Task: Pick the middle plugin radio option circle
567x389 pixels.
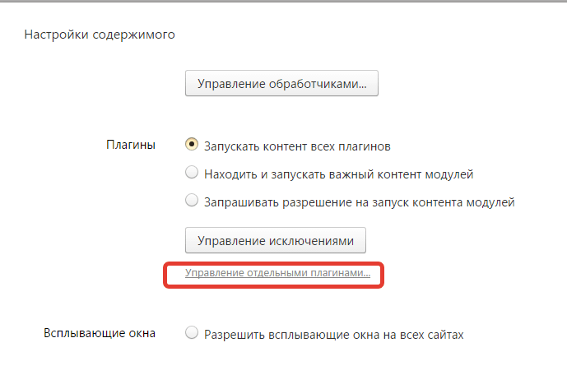Action: (x=192, y=173)
